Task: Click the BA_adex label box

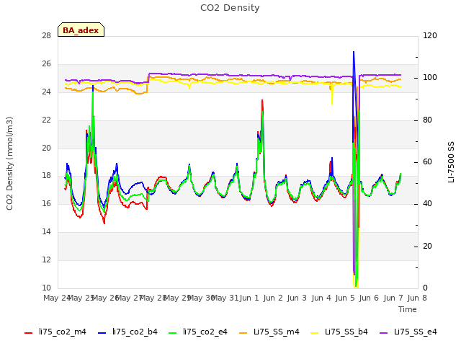Action: coord(81,30)
